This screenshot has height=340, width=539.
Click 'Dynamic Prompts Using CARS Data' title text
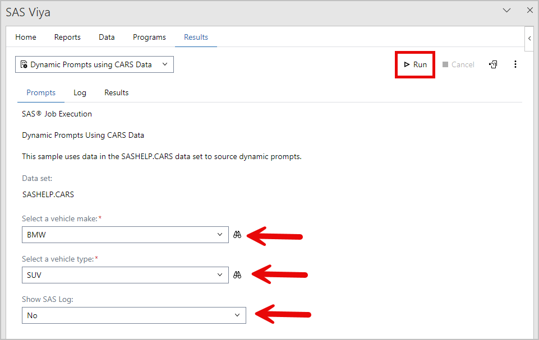(83, 136)
